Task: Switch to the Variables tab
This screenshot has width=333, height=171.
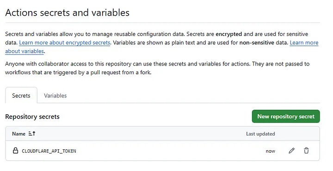Action: coord(55,96)
